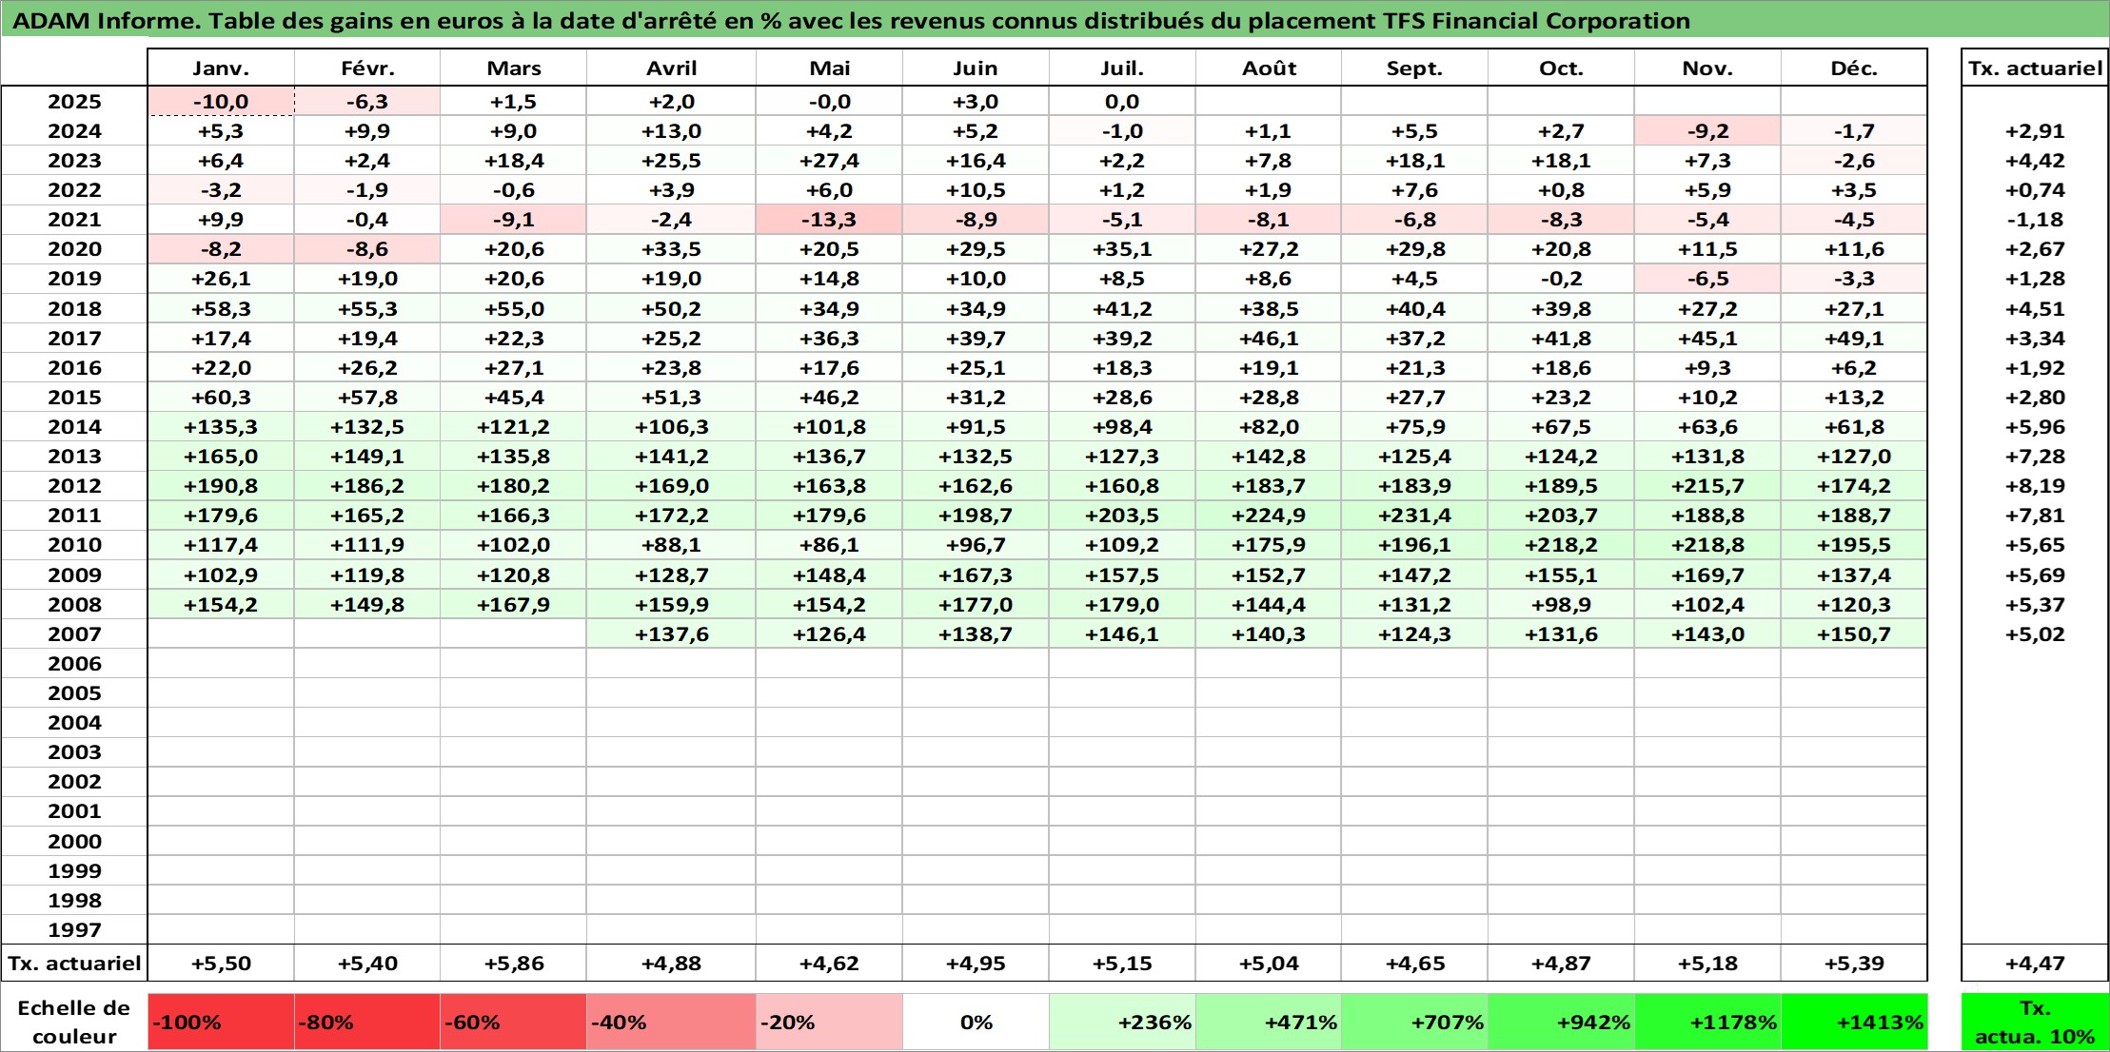
Task: Click the -10,0 cell for January 2025
Action: [221, 102]
